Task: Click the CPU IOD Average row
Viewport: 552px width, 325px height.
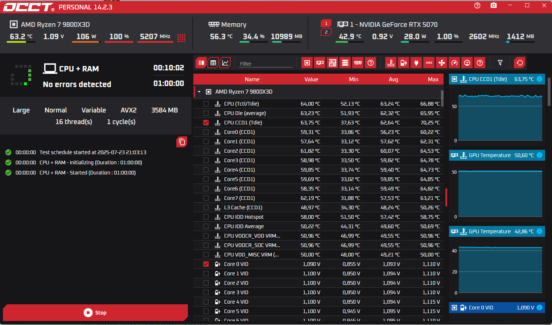Action: pyautogui.click(x=318, y=226)
